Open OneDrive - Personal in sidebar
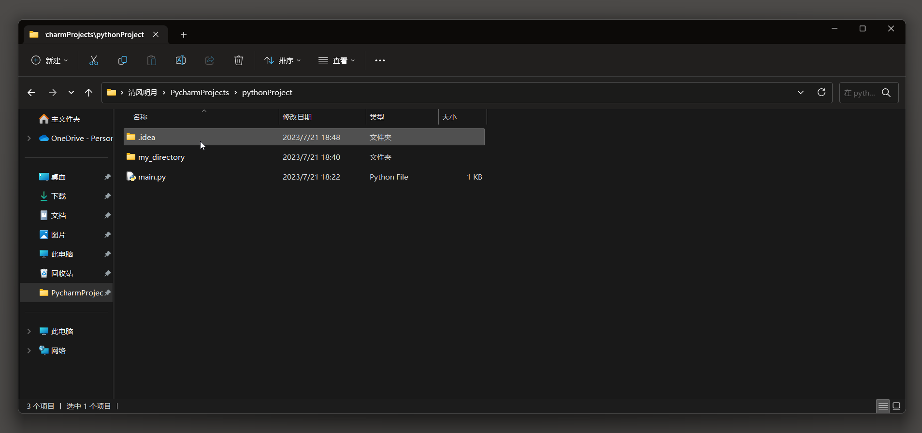 point(82,138)
